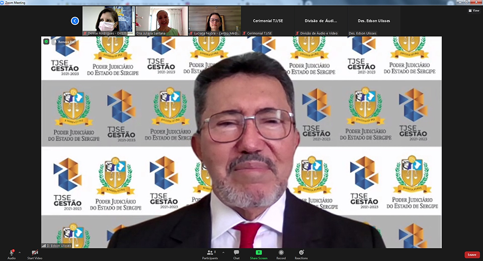This screenshot has height=261, width=483.
Task: Open the Reactions menu
Action: (x=301, y=254)
